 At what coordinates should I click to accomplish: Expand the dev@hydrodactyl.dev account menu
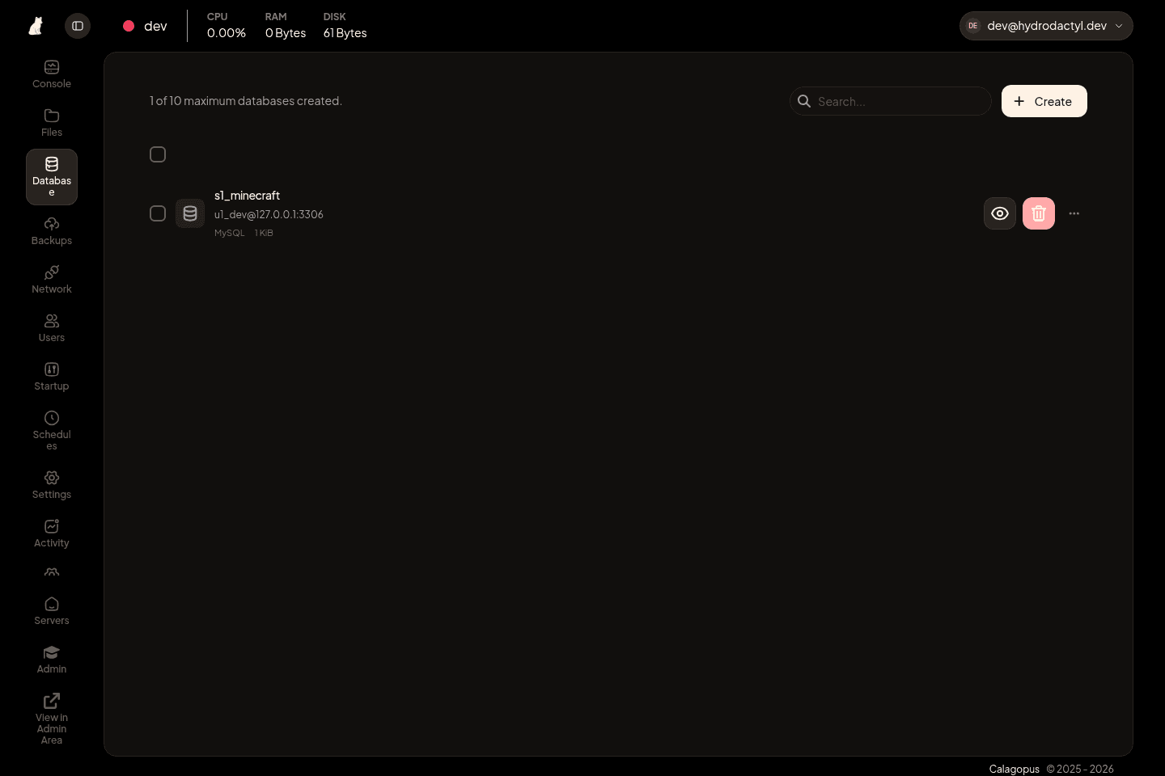click(1046, 26)
